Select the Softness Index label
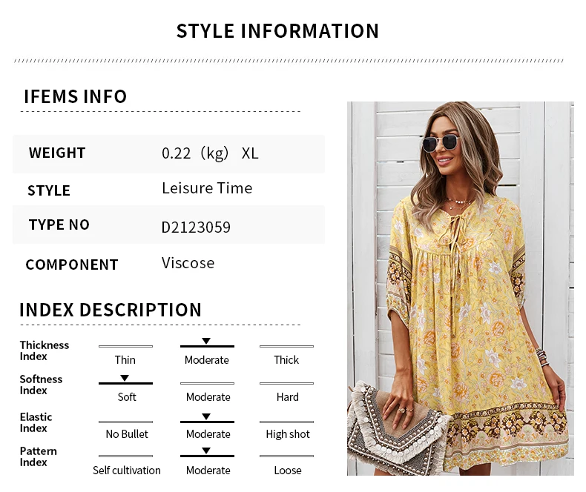Screen dimensions: 586x492 click(41, 385)
